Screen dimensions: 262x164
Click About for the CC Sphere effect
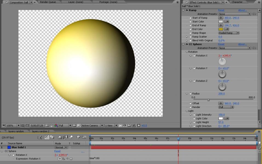point(242,44)
